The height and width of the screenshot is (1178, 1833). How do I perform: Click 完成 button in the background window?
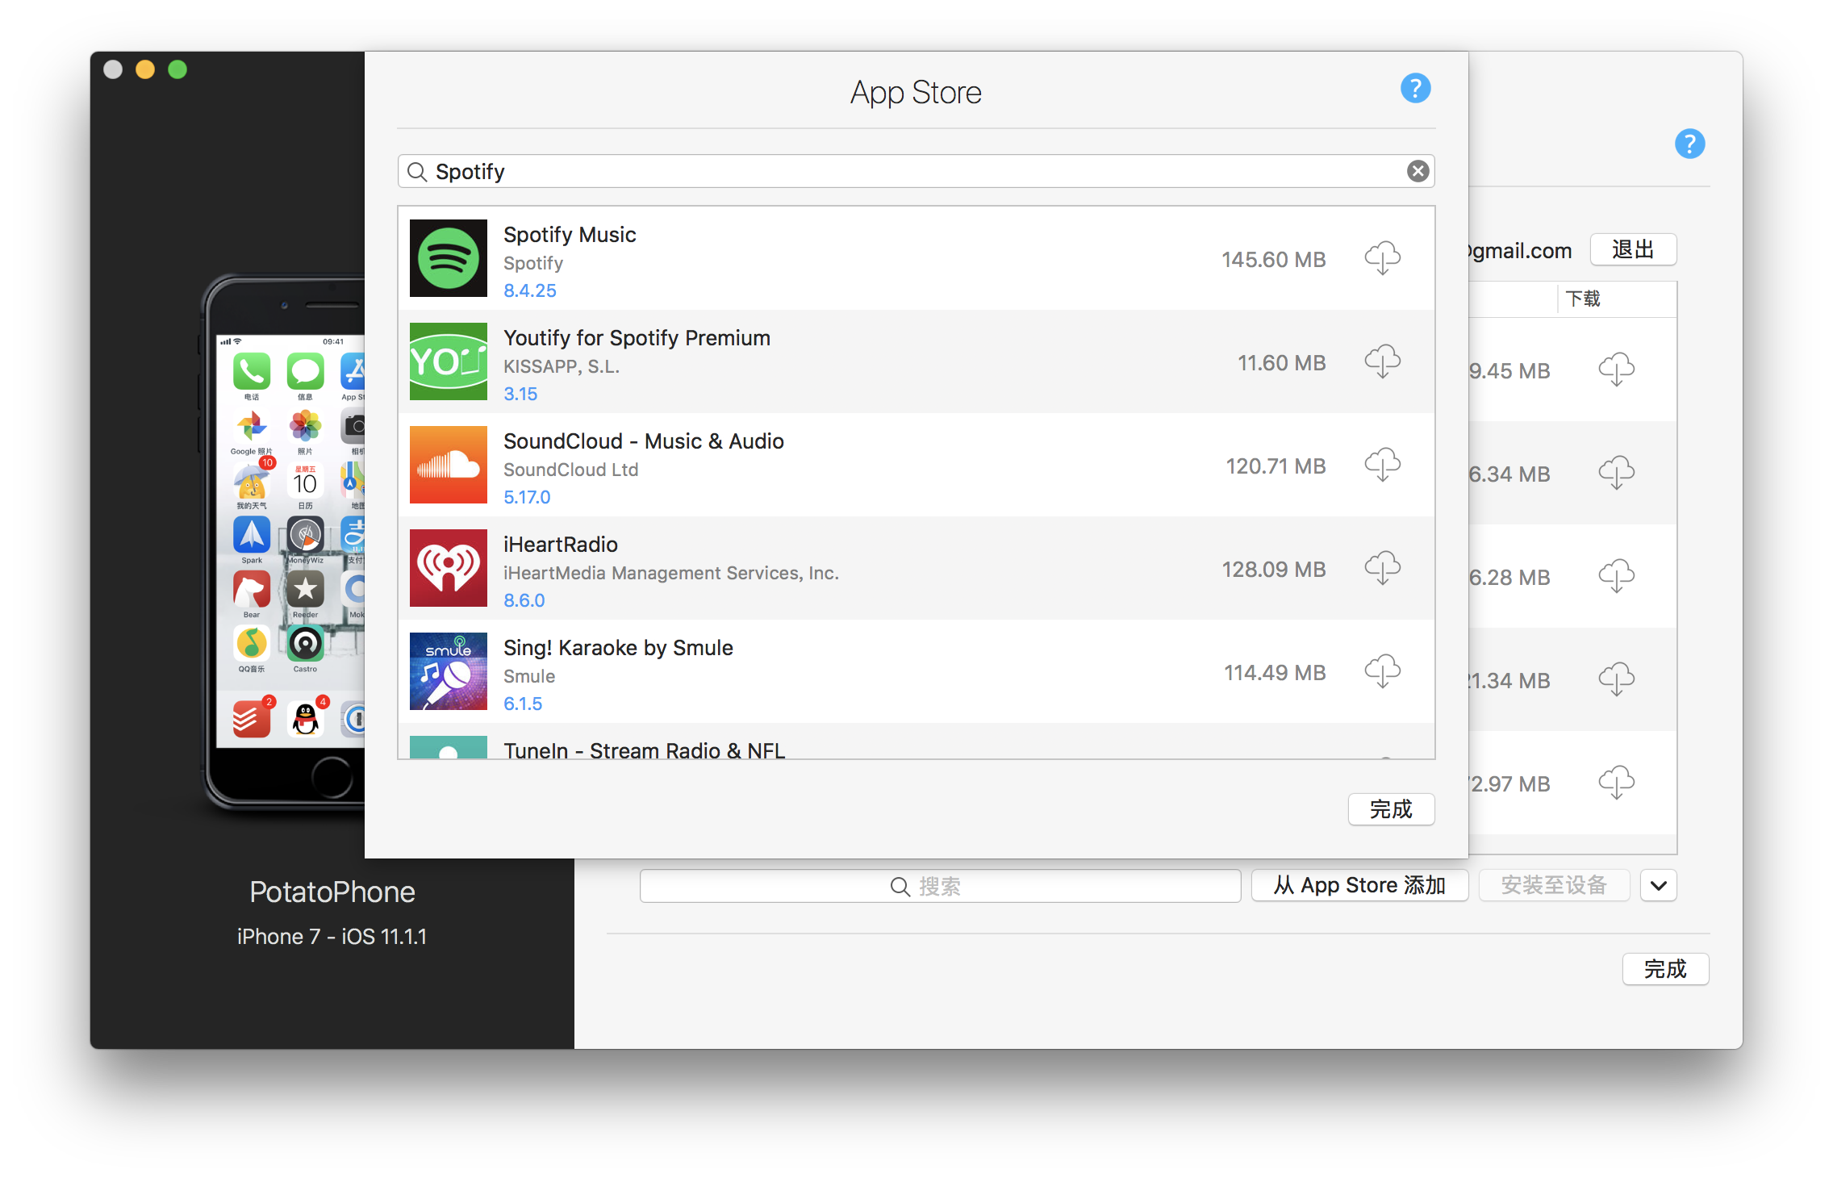click(1665, 969)
